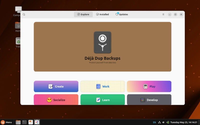
Task: Click the Déjà Dup safe icon
Action: (102, 42)
